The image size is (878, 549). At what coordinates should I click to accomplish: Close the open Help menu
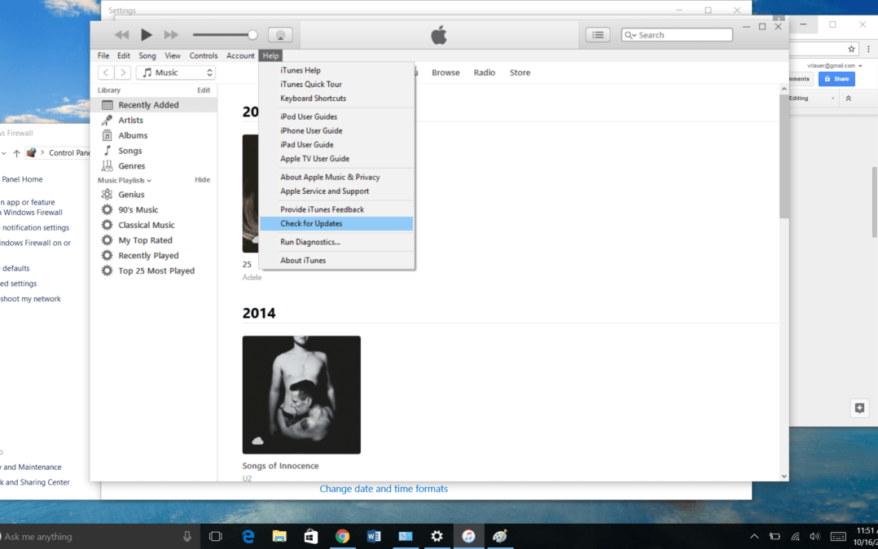(x=270, y=55)
